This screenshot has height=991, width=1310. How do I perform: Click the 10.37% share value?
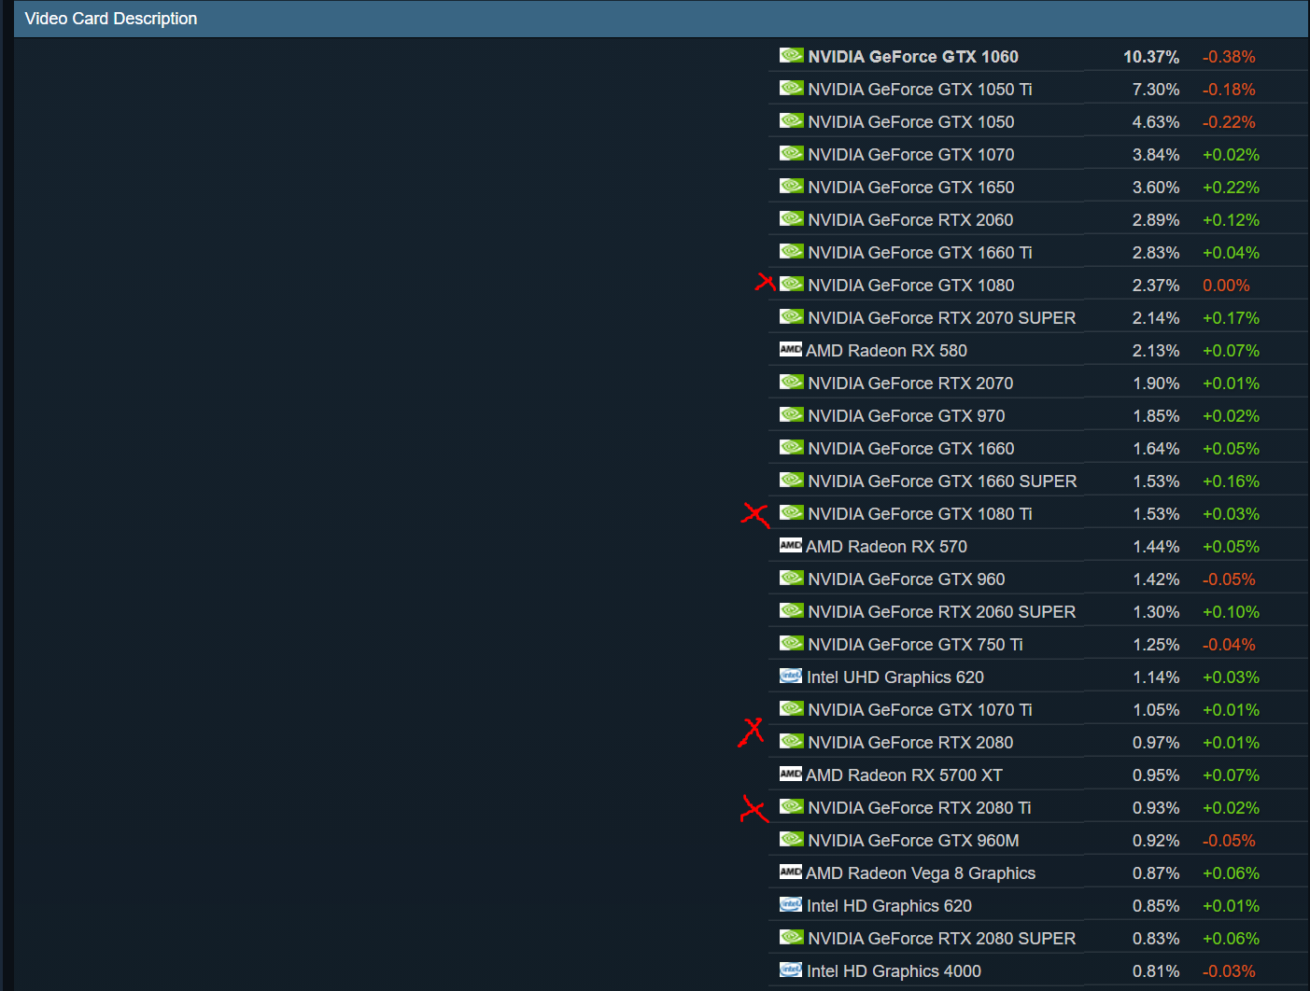tap(1151, 57)
